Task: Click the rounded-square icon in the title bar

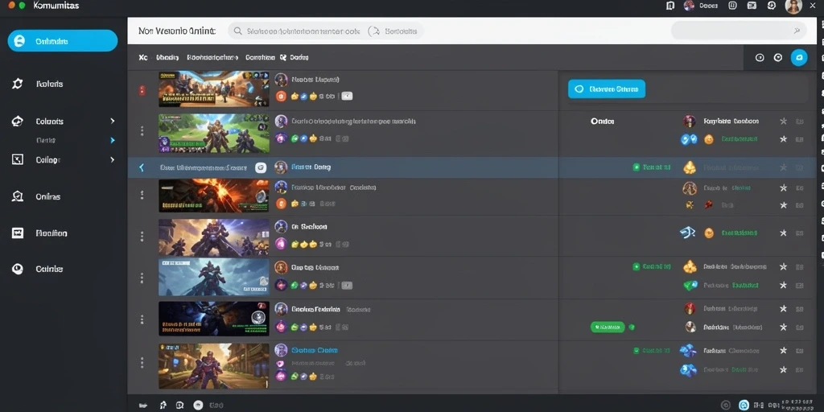Action: click(732, 6)
